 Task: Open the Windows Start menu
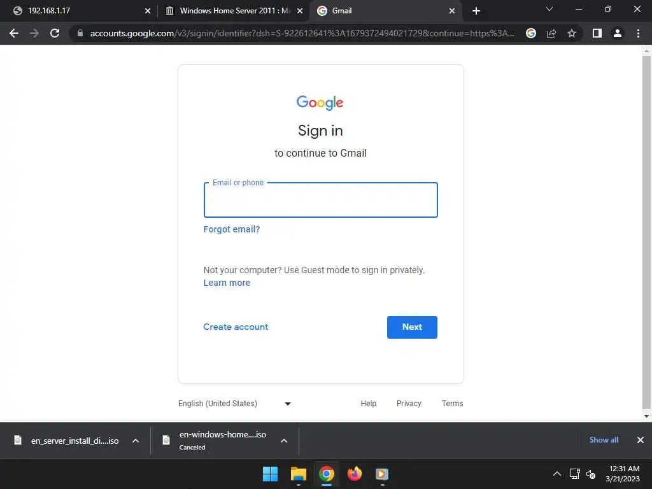[x=270, y=474]
